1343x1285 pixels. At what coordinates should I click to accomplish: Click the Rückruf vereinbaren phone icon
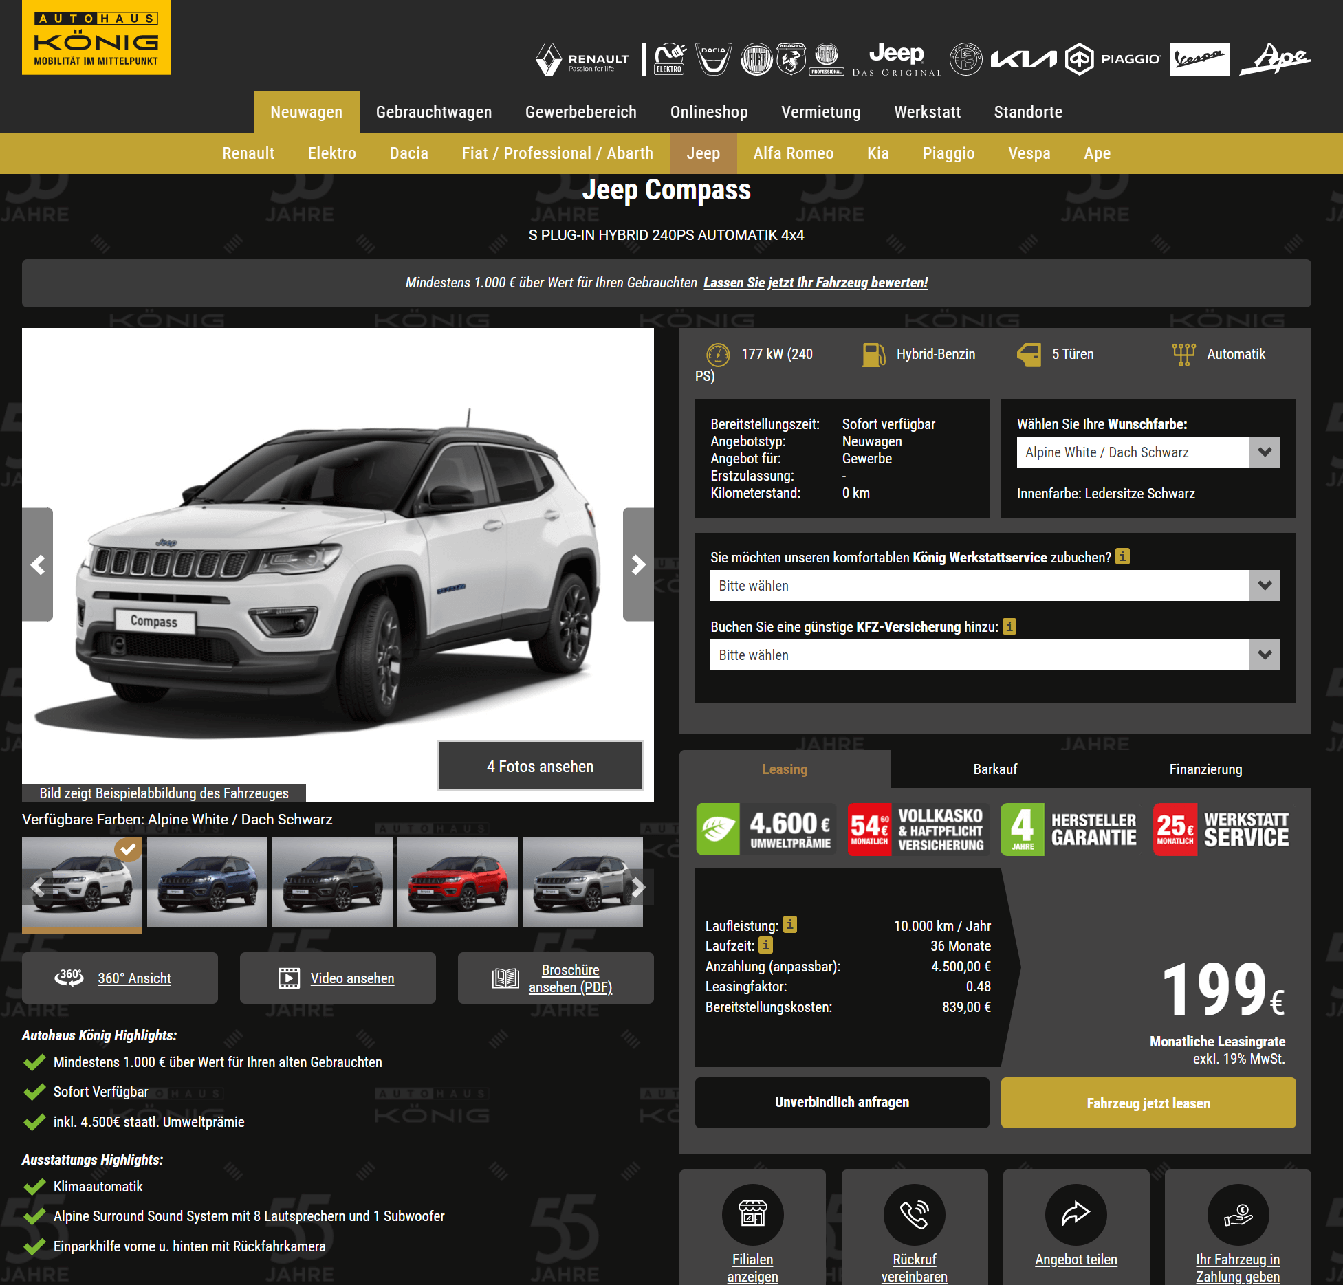915,1214
